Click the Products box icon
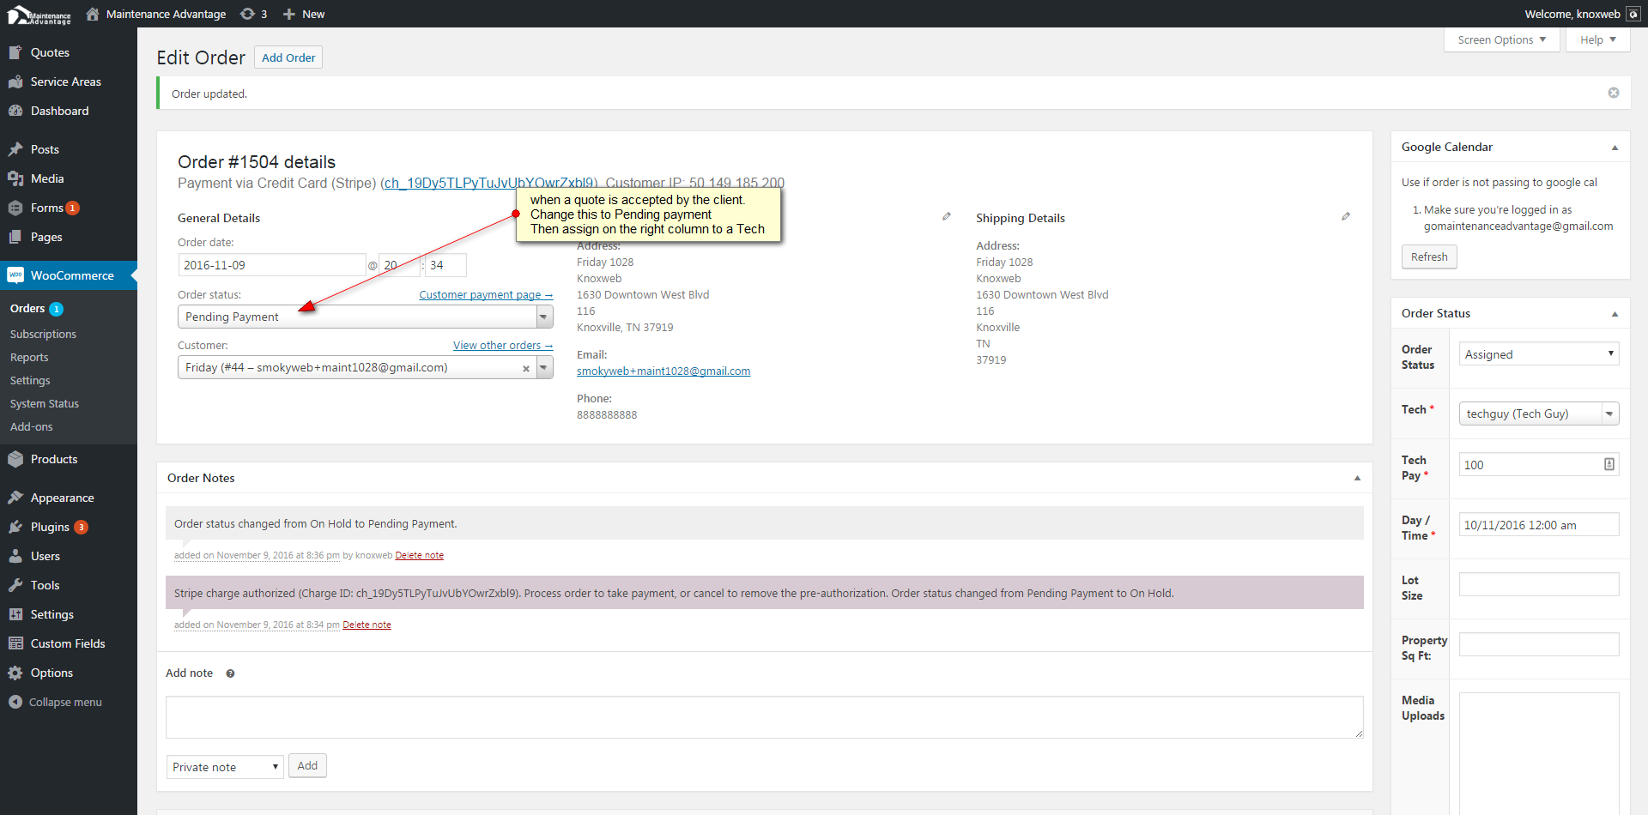 pos(15,459)
